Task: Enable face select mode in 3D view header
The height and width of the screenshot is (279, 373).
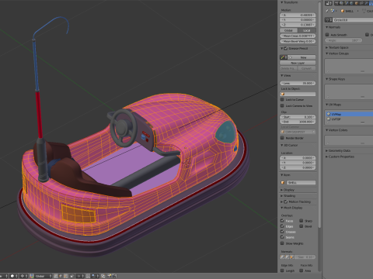Action: pyautogui.click(x=65, y=276)
